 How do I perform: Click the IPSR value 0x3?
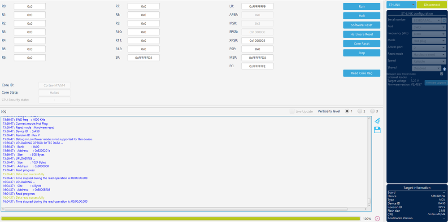(x=257, y=23)
